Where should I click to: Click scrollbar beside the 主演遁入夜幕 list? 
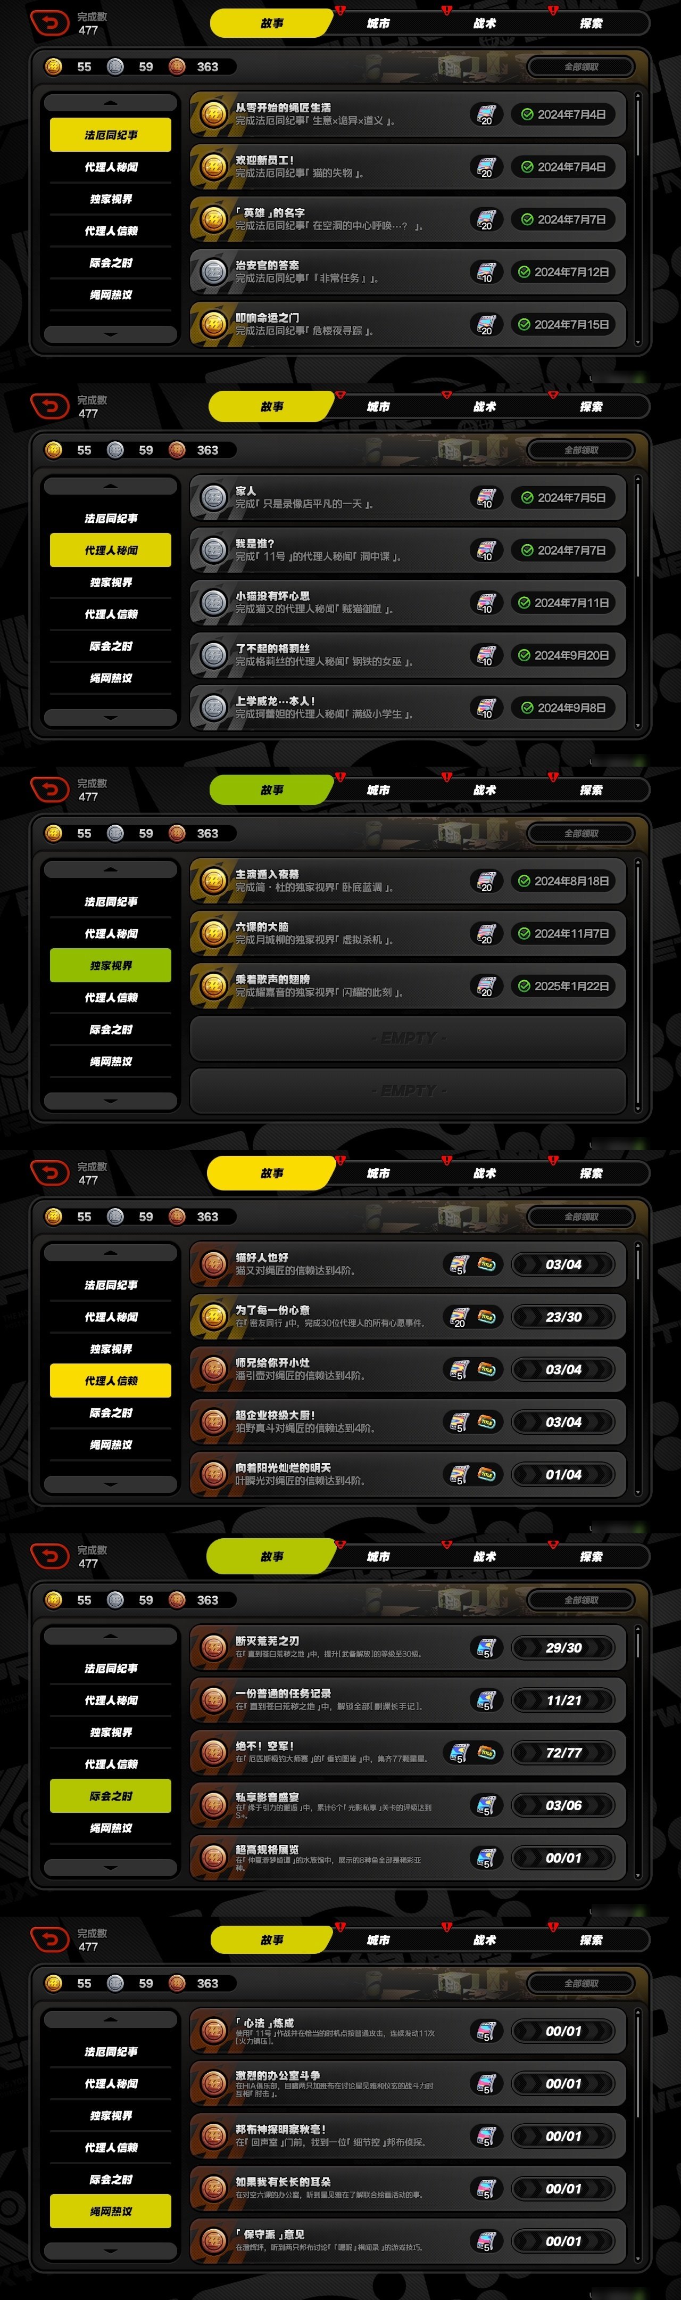pos(637,985)
